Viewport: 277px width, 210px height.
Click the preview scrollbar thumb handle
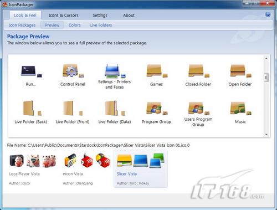point(266,78)
